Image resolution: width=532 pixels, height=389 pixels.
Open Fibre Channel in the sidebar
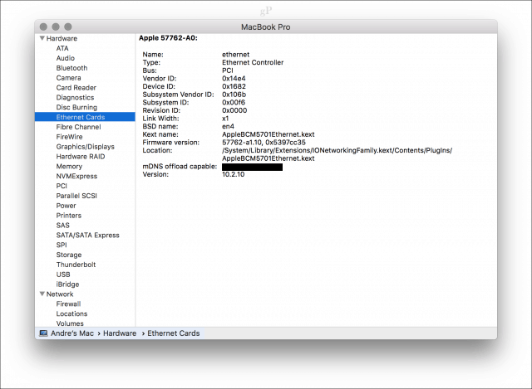tap(79, 127)
